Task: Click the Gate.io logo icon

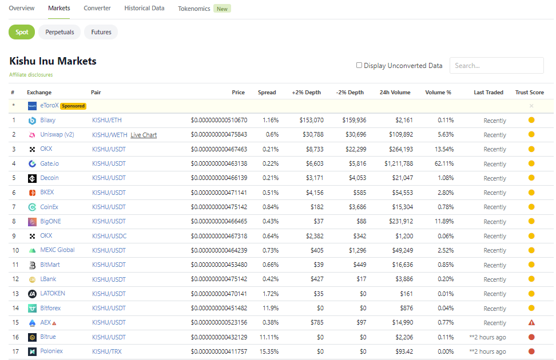Action: pos(33,163)
